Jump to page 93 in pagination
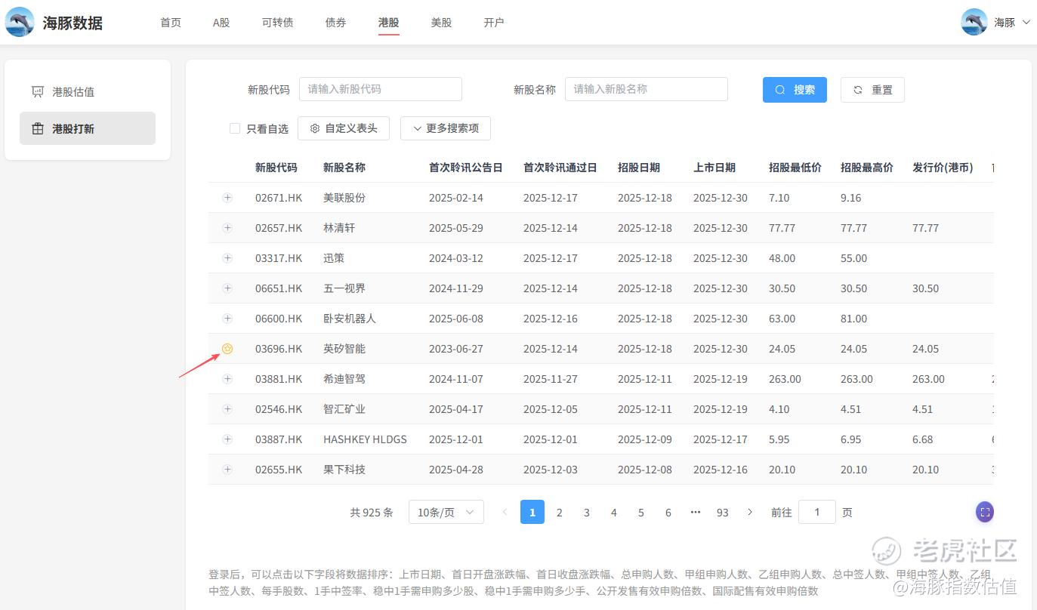The height and width of the screenshot is (610, 1037). click(x=722, y=512)
